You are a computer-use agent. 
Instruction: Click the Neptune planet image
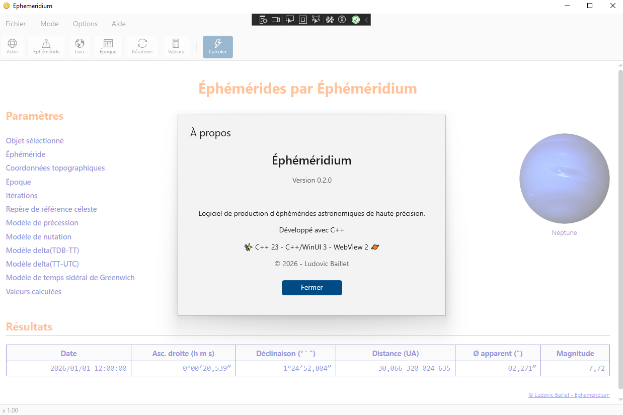(564, 179)
